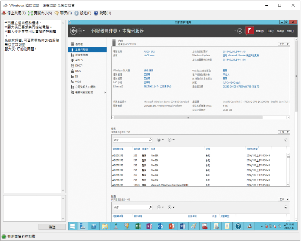Open saved queries dropdown in Services filter bar

[x=171, y=207]
